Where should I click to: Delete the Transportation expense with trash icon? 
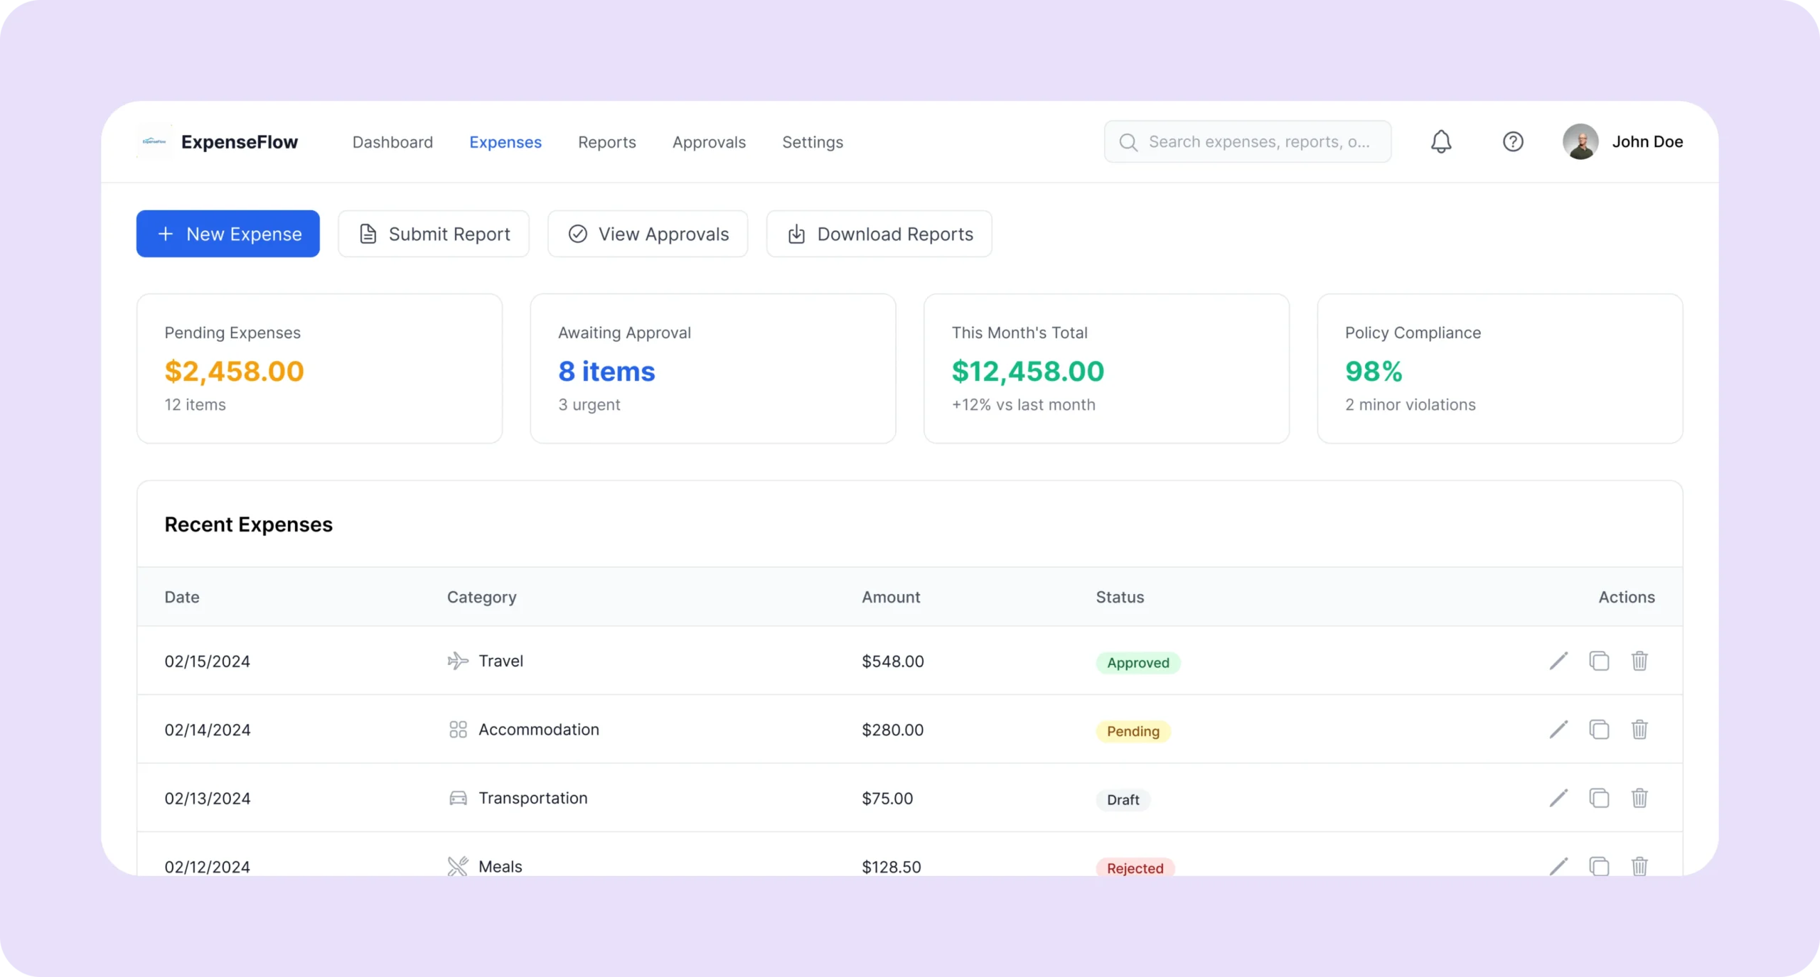[1639, 798]
